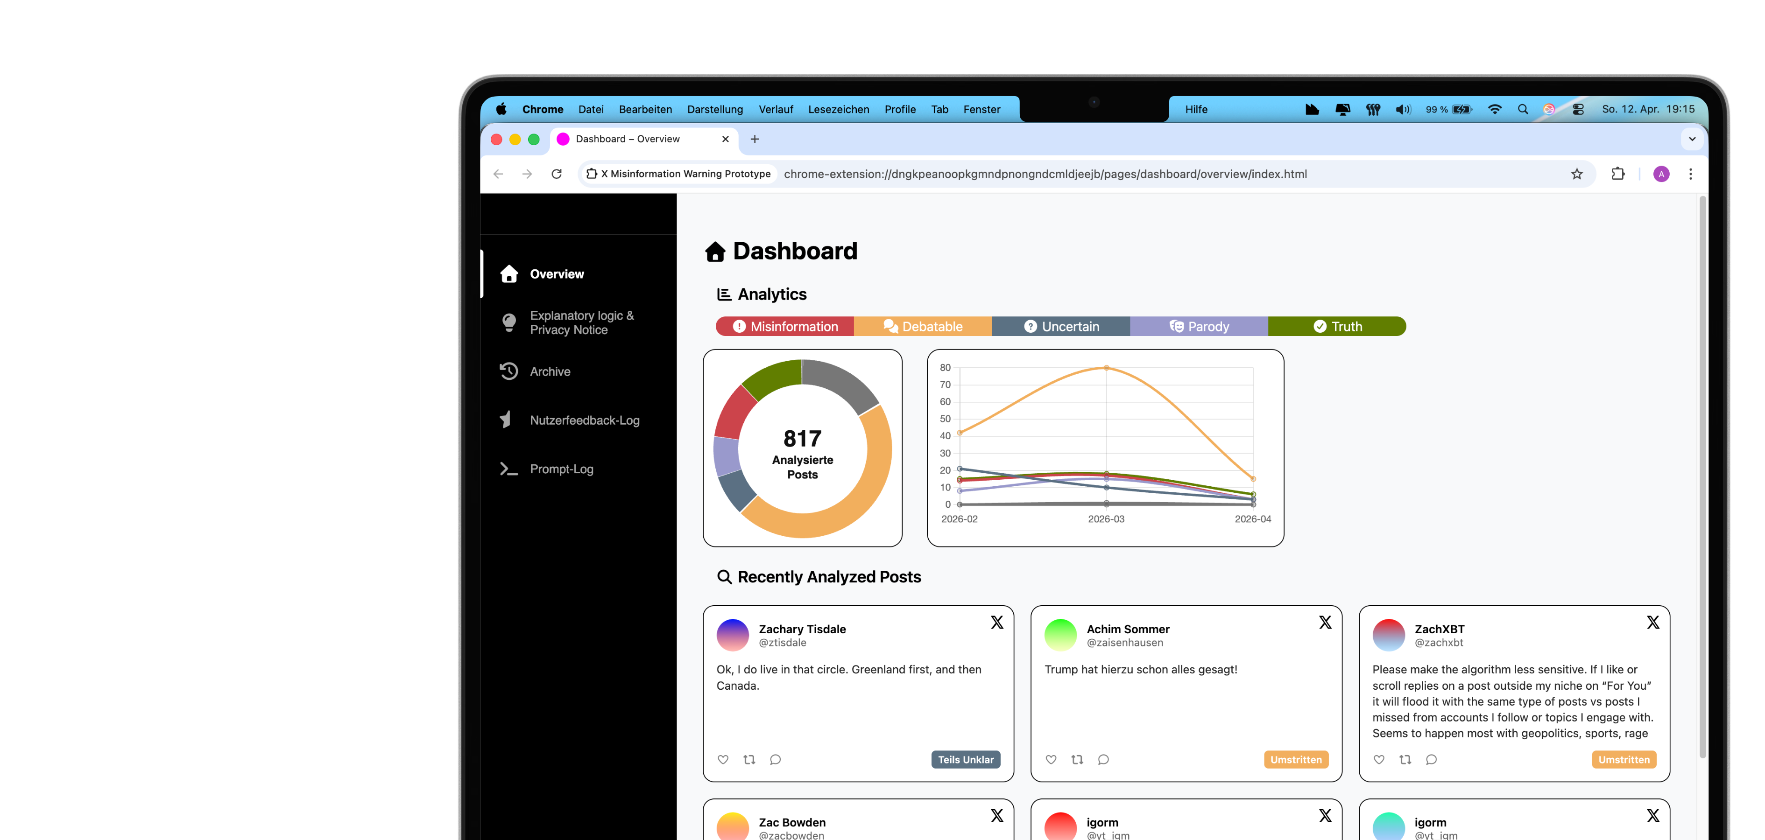Image resolution: width=1765 pixels, height=840 pixels.
Task: Click the Nutzerfeedback-Log icon
Action: point(506,420)
